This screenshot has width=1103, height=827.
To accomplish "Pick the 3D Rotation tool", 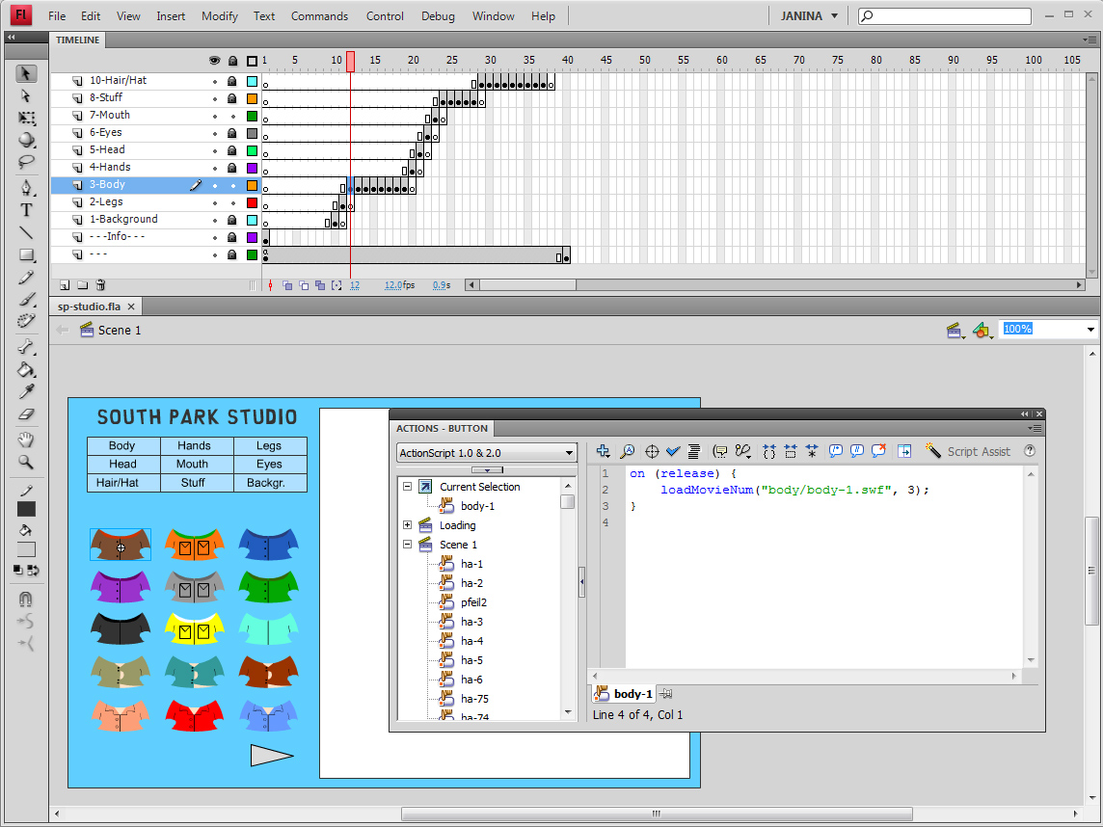I will [26, 139].
